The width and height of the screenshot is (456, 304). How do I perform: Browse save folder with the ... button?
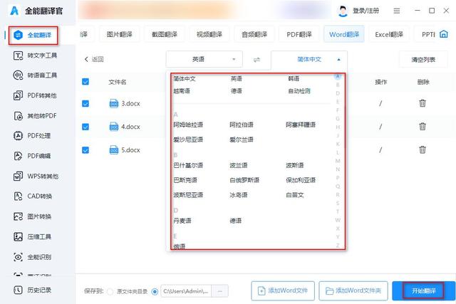[220, 291]
